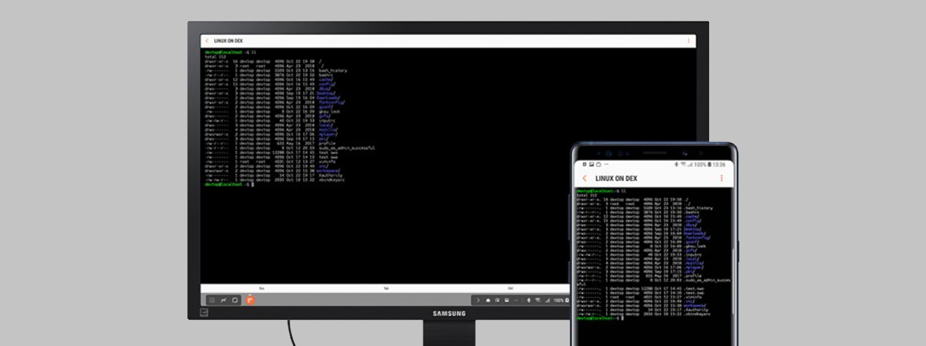Click the Wi-Fi icon in DeX tray
This screenshot has width=926, height=346.
tap(537, 300)
